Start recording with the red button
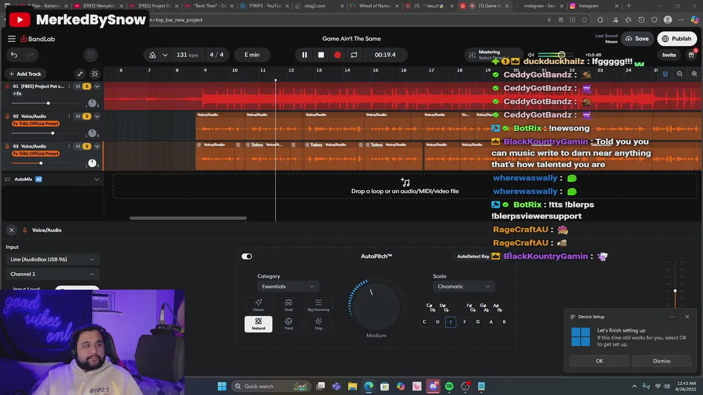The width and height of the screenshot is (703, 395). click(337, 55)
